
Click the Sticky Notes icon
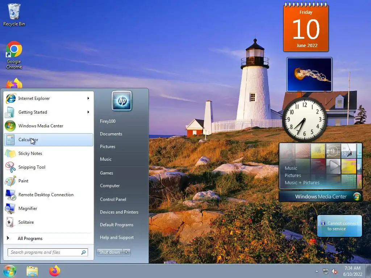click(x=10, y=153)
